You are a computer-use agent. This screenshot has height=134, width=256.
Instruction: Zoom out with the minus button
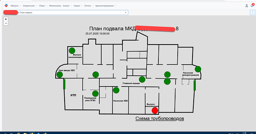[6, 23]
